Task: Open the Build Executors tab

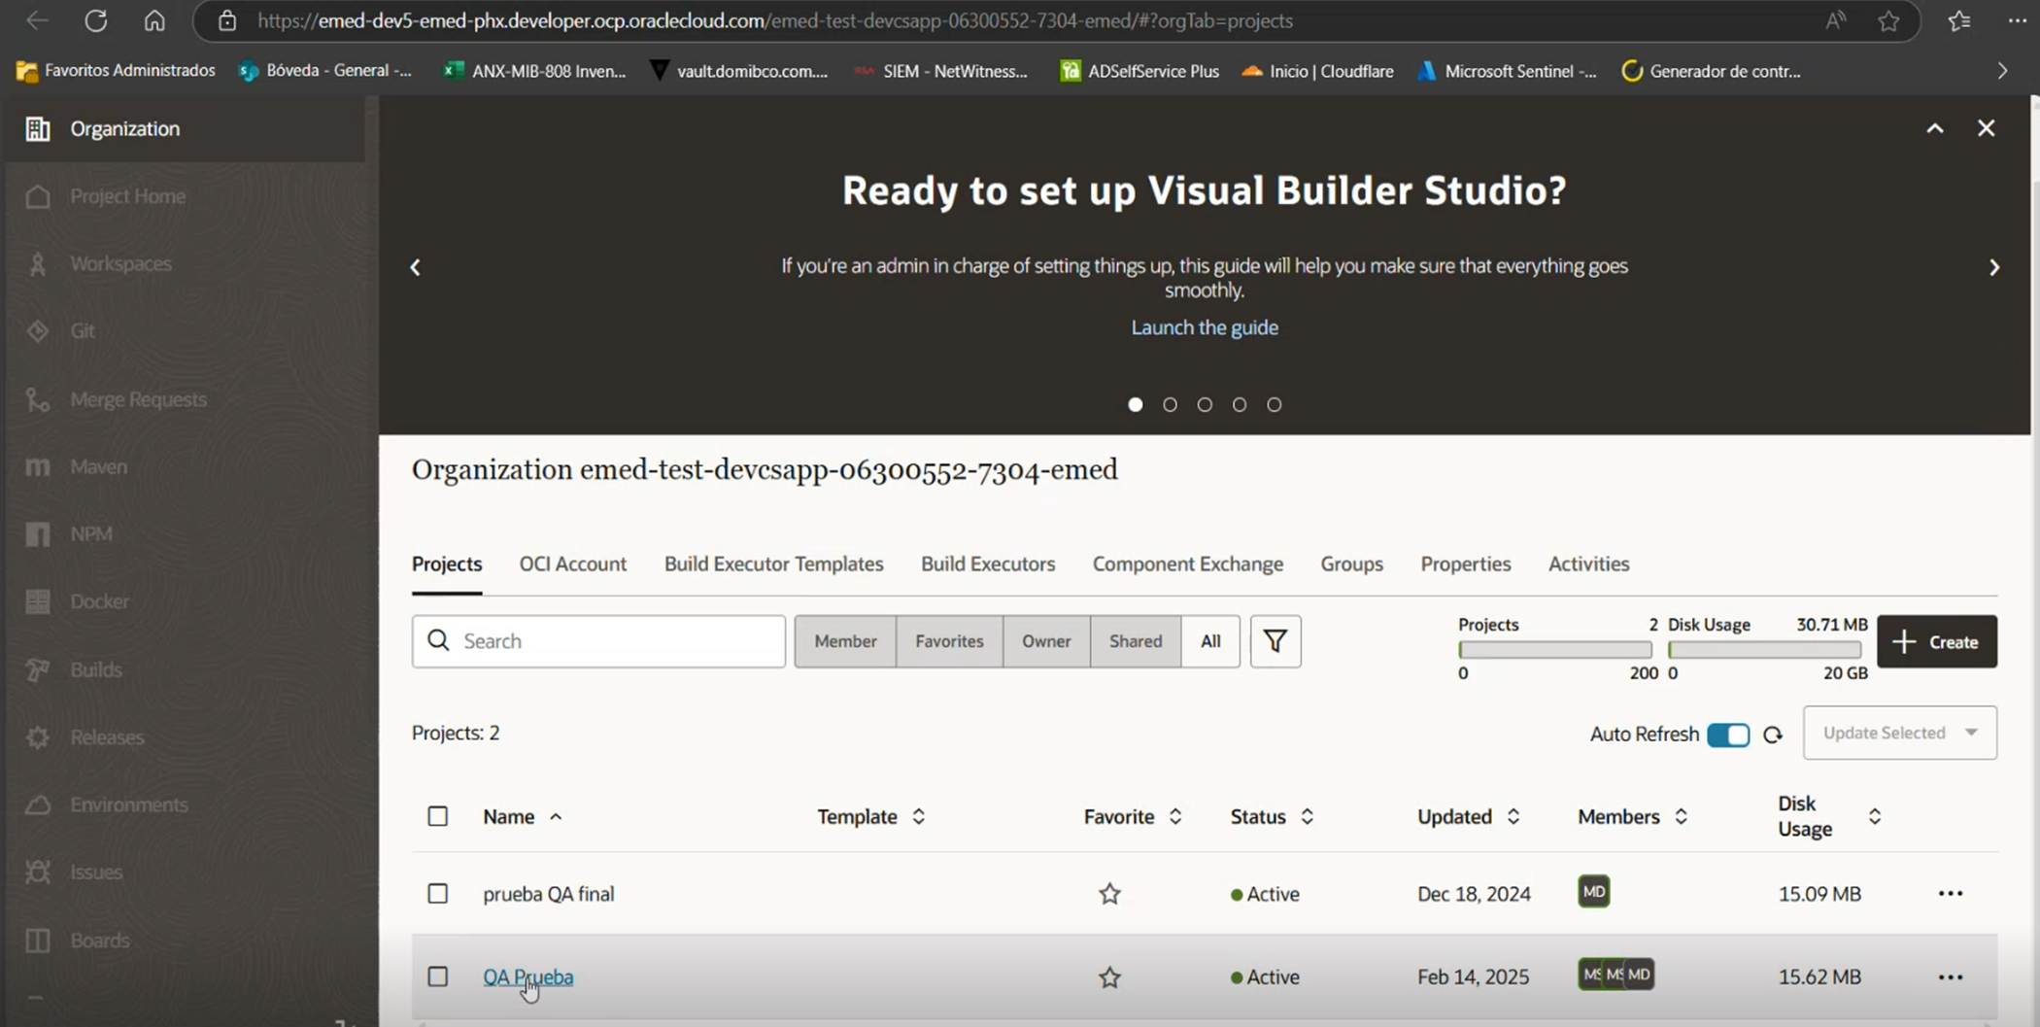Action: point(988,565)
